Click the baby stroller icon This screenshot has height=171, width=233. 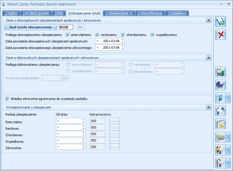pyautogui.click(x=220, y=85)
